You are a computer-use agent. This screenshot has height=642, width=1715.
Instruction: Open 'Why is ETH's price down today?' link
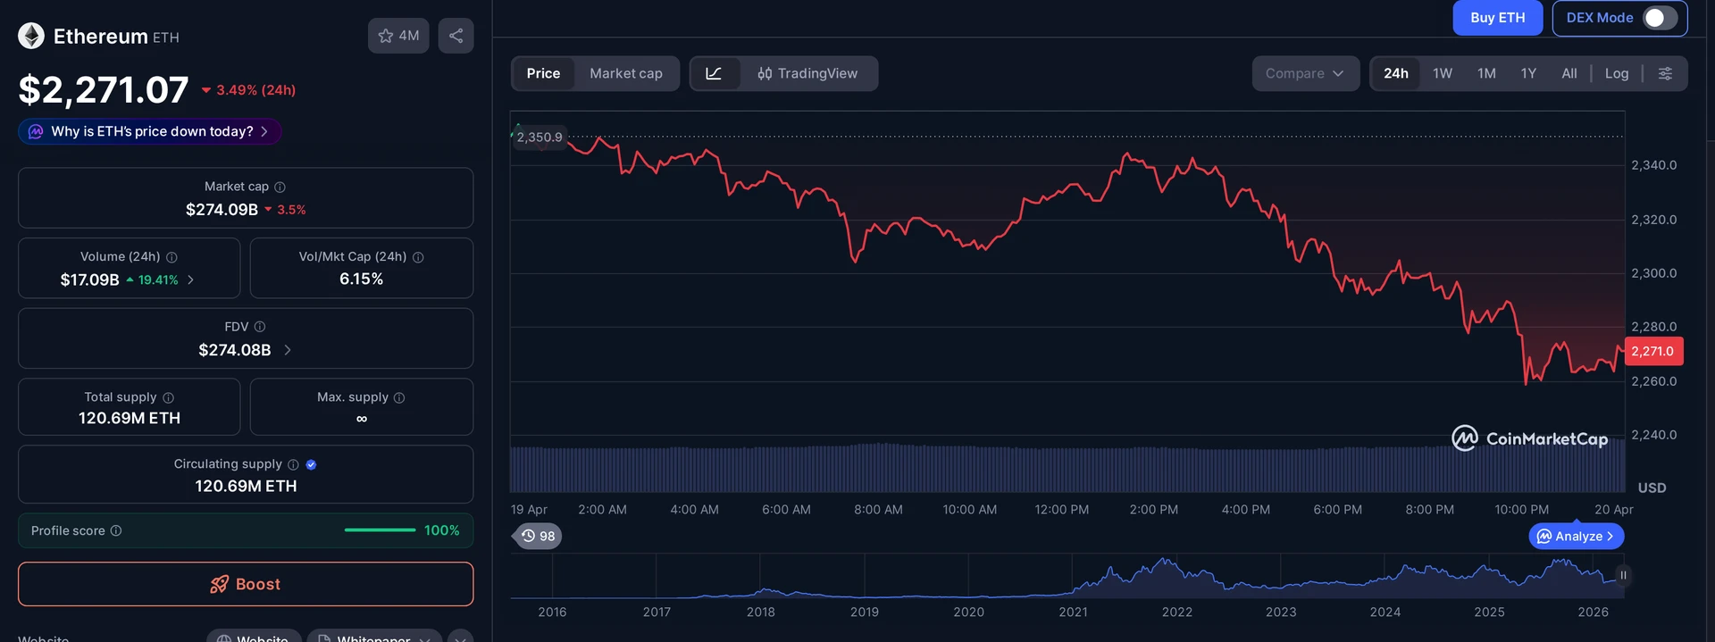(x=150, y=131)
